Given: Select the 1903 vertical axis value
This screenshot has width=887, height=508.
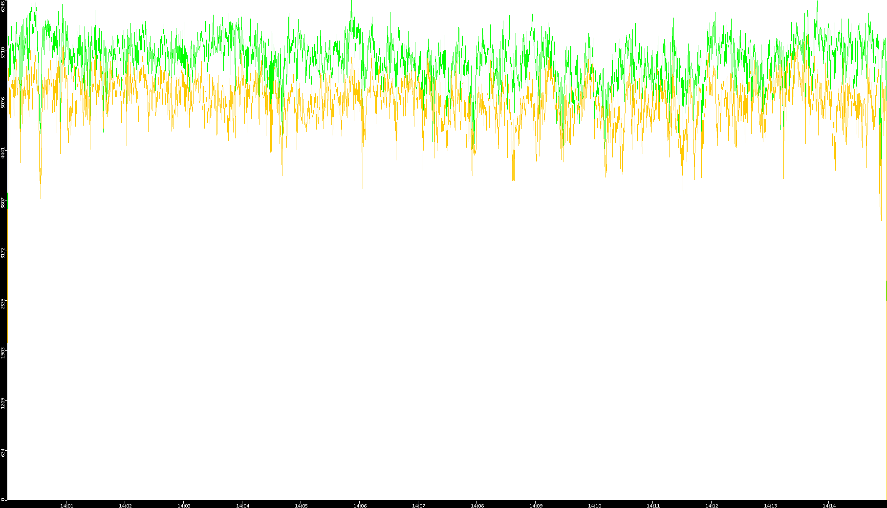Looking at the screenshot, I should tap(3, 353).
